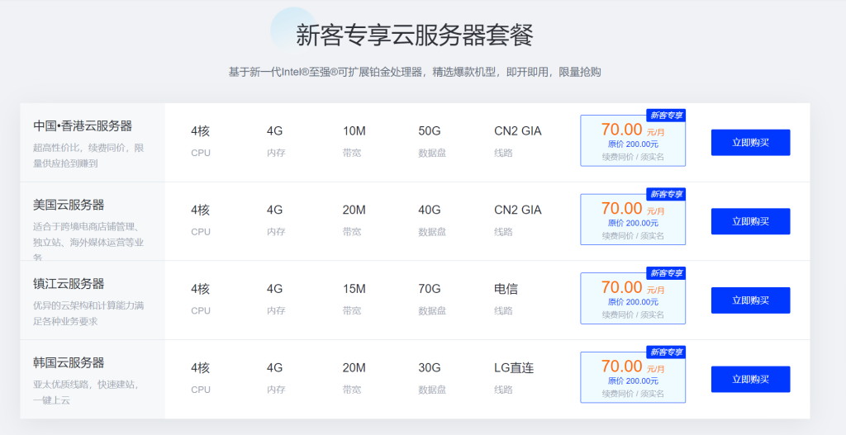The height and width of the screenshot is (435, 846).
Task: Select 立即购买 for 韩国云服务器
Action: tap(750, 380)
